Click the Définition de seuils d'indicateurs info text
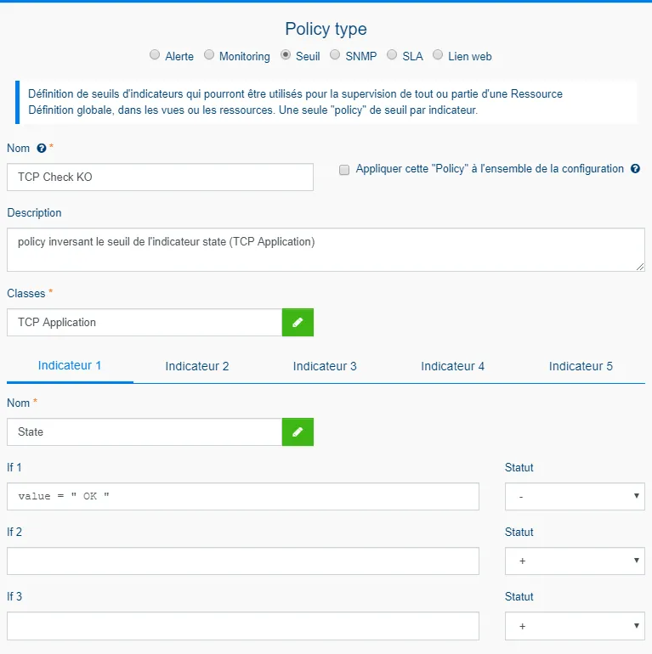The width and height of the screenshot is (652, 654). [x=295, y=102]
